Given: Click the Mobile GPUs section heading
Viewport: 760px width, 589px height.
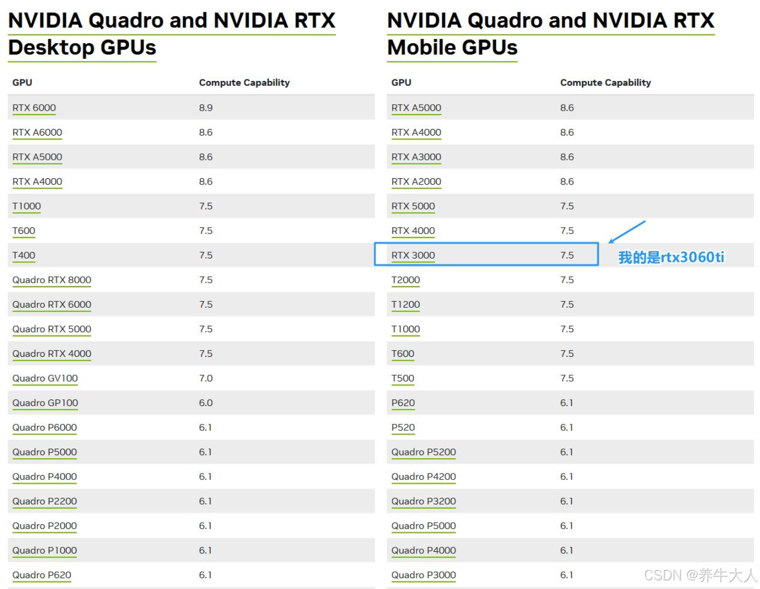Looking at the screenshot, I should [551, 34].
